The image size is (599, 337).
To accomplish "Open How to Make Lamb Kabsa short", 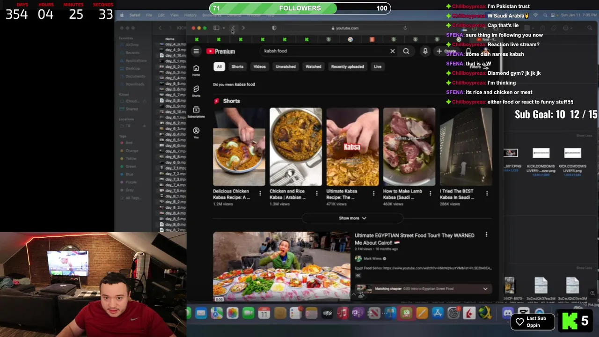I will coord(409,147).
